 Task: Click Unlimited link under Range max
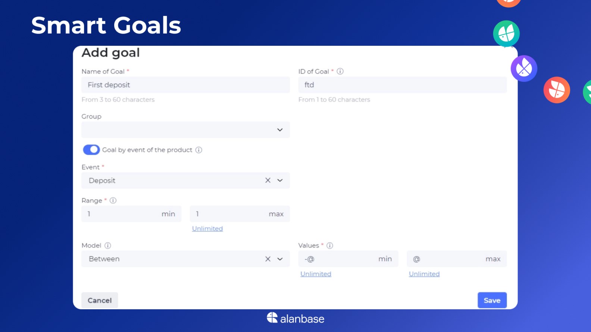pos(207,228)
